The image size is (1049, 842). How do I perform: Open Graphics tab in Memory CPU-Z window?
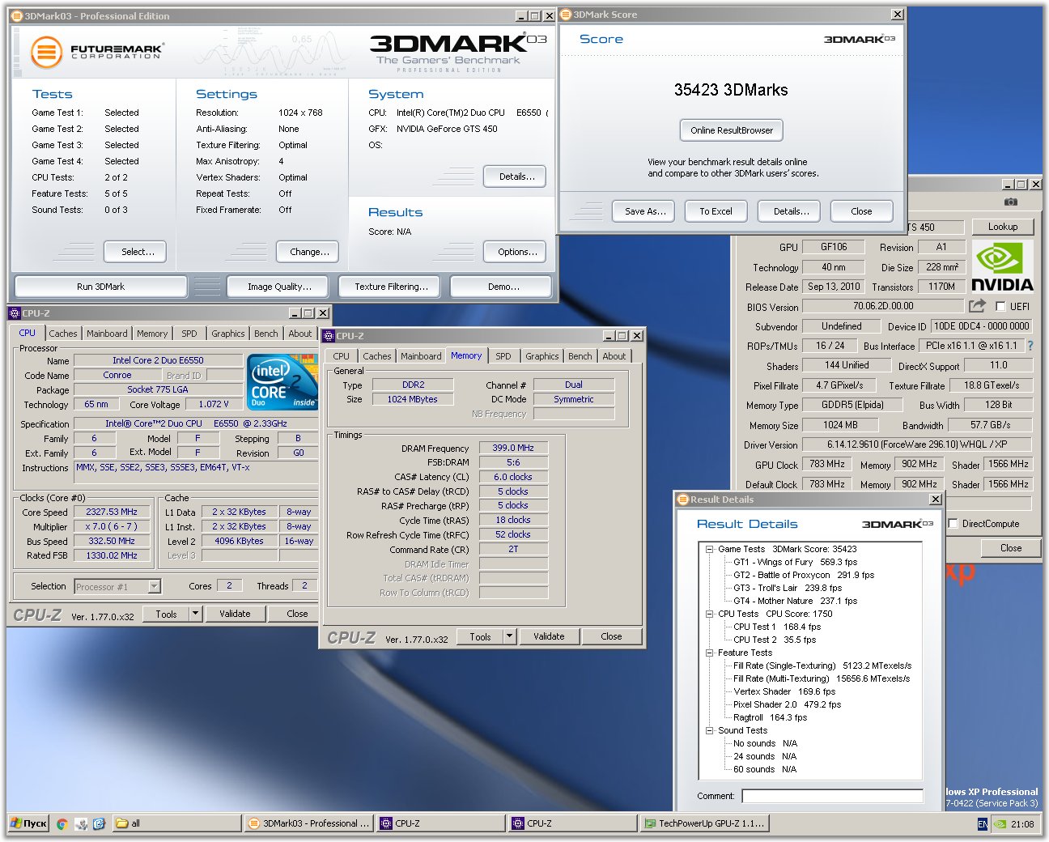[x=541, y=356]
